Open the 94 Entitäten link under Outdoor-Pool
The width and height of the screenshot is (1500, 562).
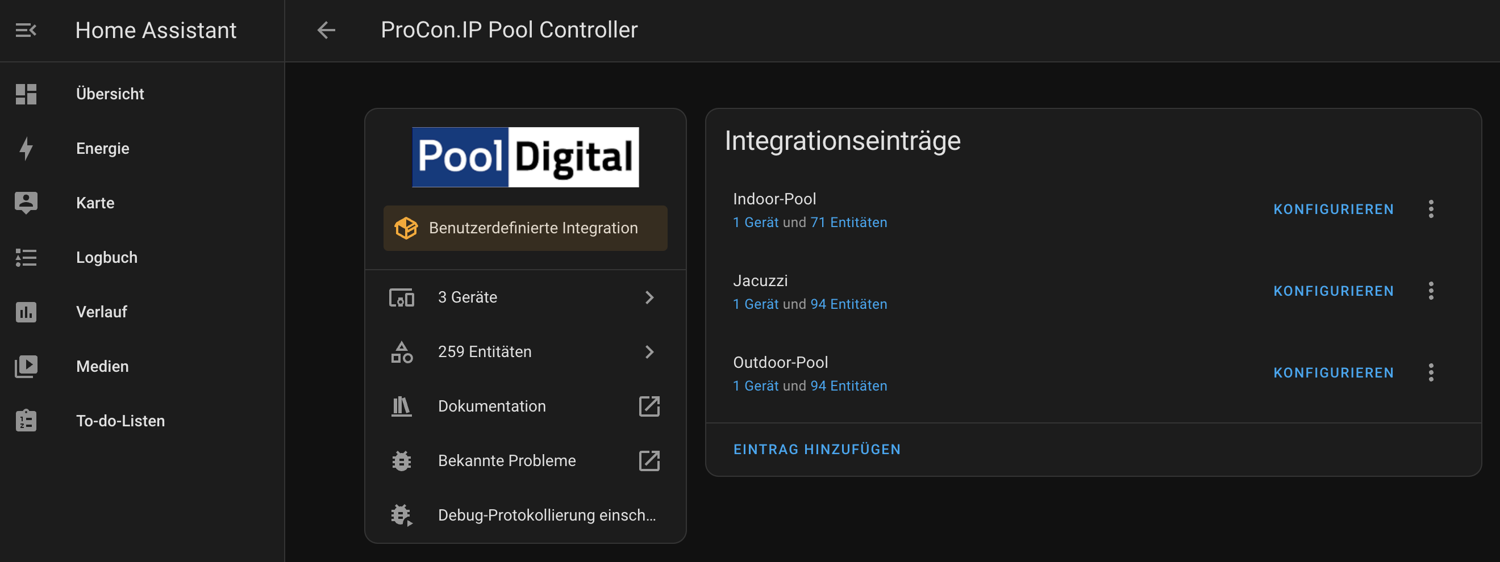(x=848, y=386)
